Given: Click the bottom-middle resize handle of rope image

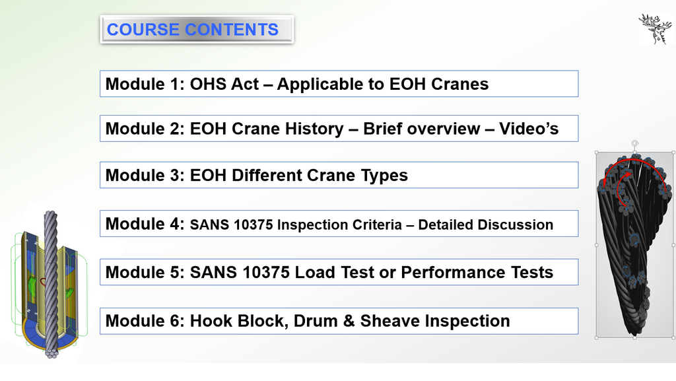Looking at the screenshot, I should 634,337.
